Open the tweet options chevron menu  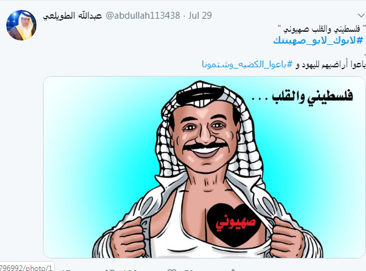361,16
